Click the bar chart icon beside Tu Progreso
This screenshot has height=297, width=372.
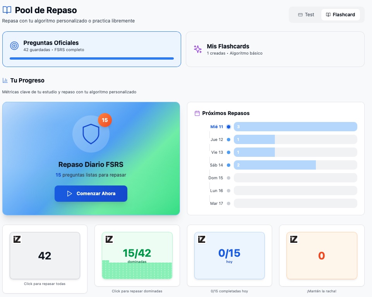pyautogui.click(x=5, y=81)
